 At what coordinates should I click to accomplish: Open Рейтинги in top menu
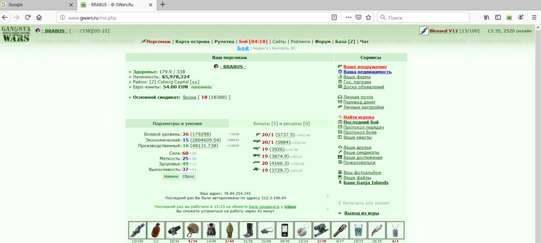(x=300, y=42)
